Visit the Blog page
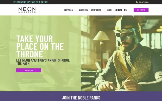 tap(109, 10)
